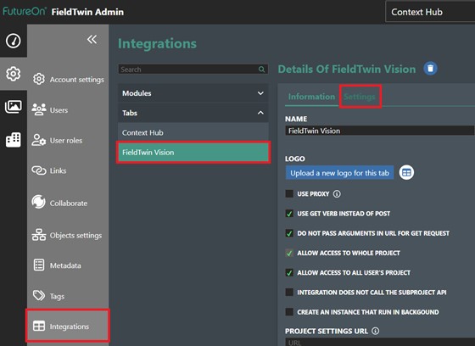Click the Objects settings hierarchy icon
475x346 pixels.
pos(39,235)
